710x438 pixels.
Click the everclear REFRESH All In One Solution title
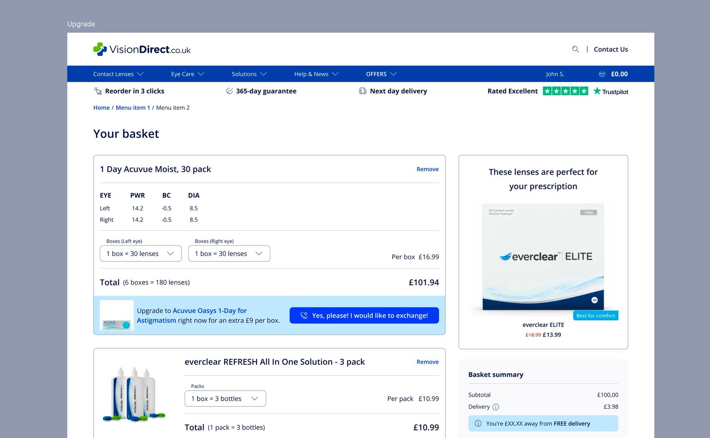coord(275,362)
